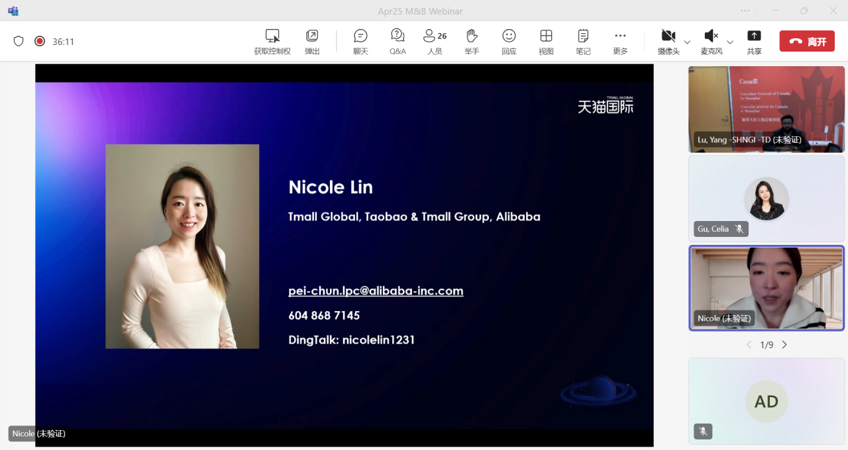Screen dimensions: 848x450
Task: Click presenter name label below shared slide
Action: pyautogui.click(x=38, y=433)
